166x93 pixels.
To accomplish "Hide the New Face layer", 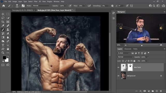I will (118, 67).
